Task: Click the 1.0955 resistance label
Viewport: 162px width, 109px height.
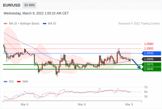Action: tap(149, 49)
